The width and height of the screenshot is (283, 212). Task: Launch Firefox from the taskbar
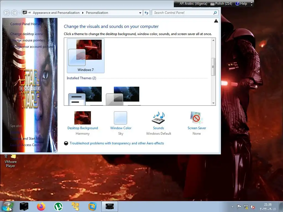pos(41,206)
